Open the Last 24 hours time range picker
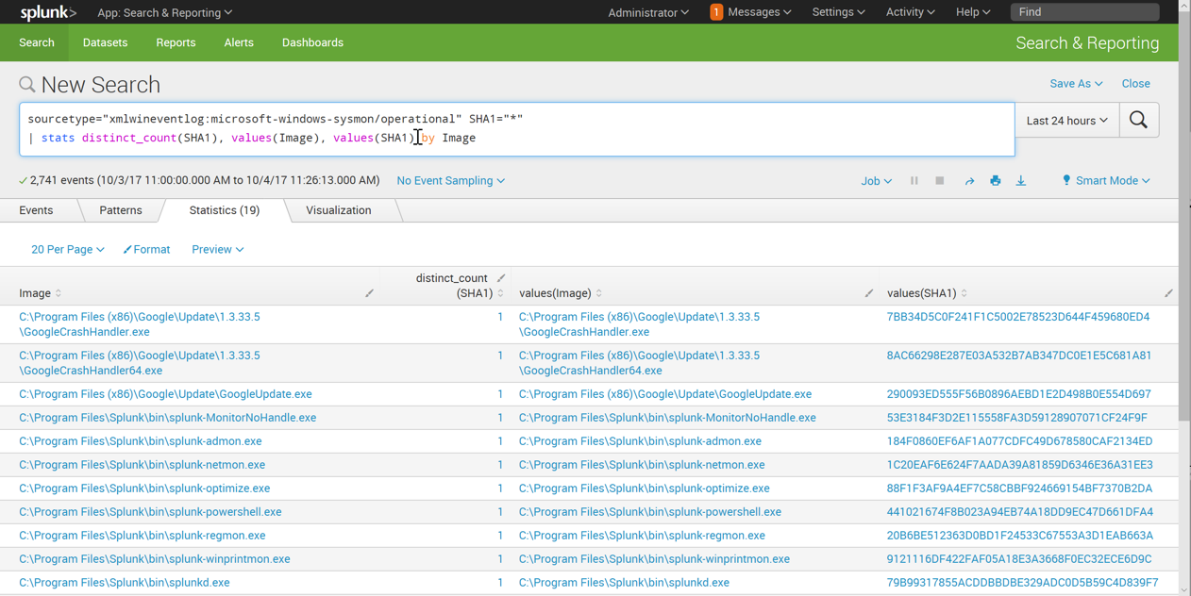 1066,121
